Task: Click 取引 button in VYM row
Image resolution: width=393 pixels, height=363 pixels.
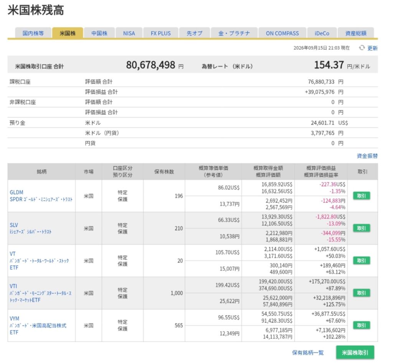Action: (362, 325)
